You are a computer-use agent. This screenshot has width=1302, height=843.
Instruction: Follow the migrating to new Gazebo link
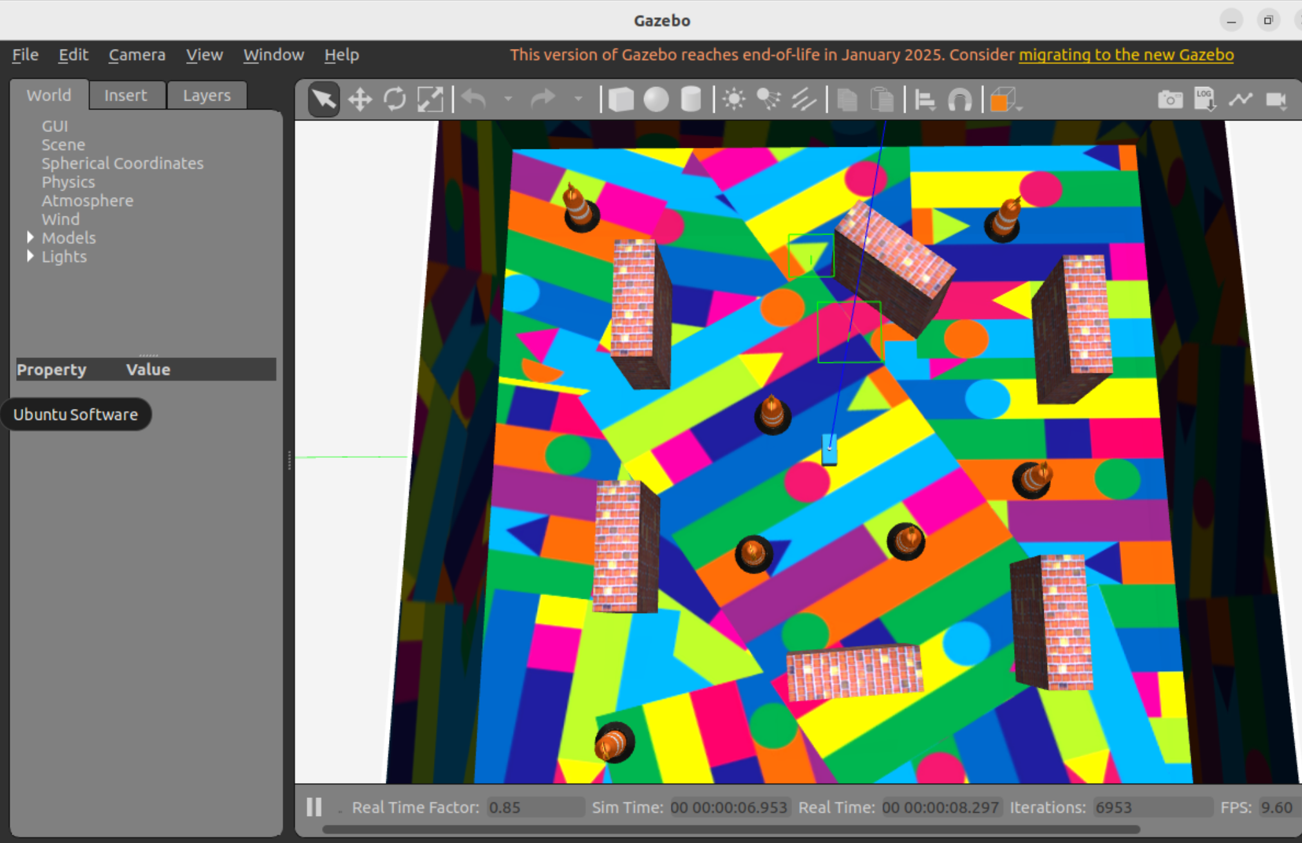coord(1126,55)
